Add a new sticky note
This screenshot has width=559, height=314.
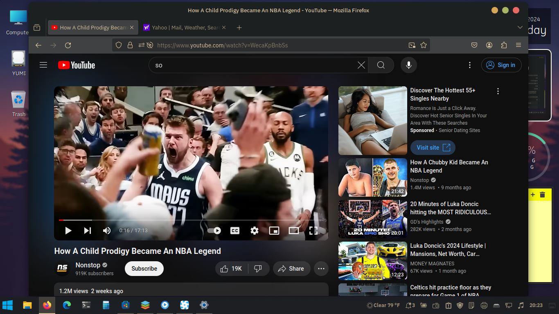coord(532,195)
